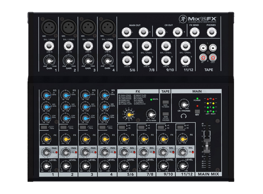Click the channel 2 PAN knob
Viewport: 263px width, 194px height.
(67, 152)
